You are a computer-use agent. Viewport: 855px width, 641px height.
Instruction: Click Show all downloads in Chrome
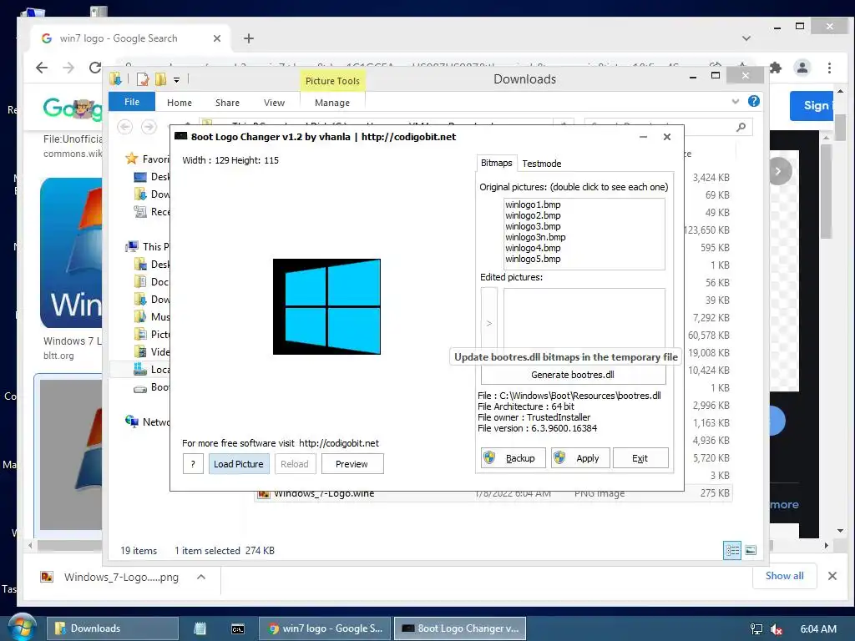pyautogui.click(x=784, y=576)
